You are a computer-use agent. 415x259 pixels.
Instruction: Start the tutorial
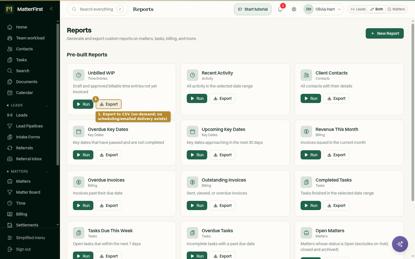[x=253, y=9]
